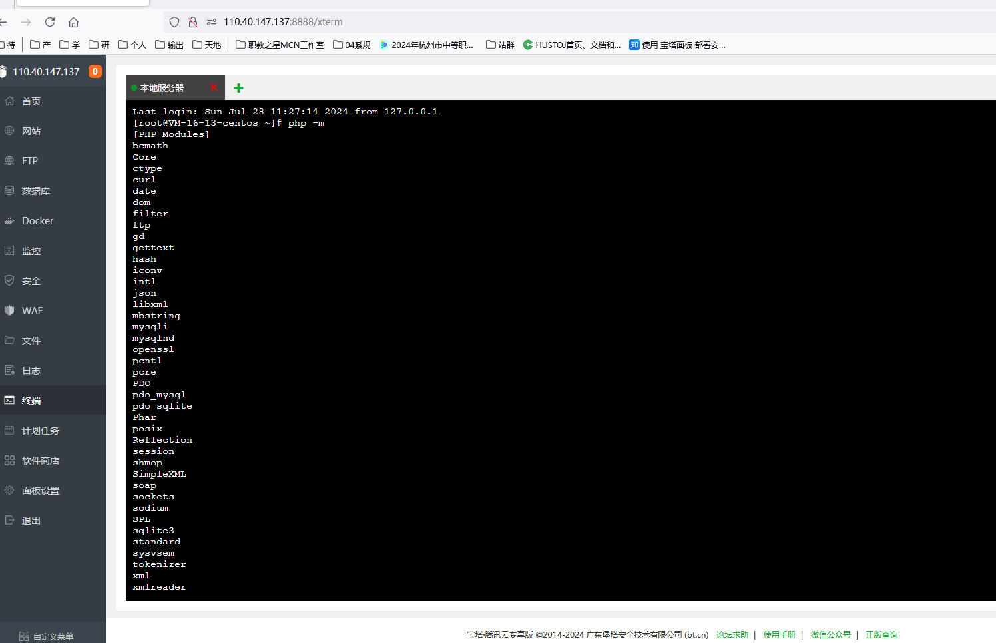
Task: Click the '[PHP Modules]' terminal line
Action: click(x=171, y=134)
